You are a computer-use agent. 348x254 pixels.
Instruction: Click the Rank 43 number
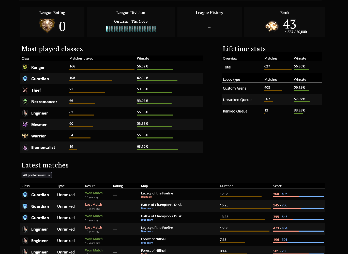[x=290, y=24]
